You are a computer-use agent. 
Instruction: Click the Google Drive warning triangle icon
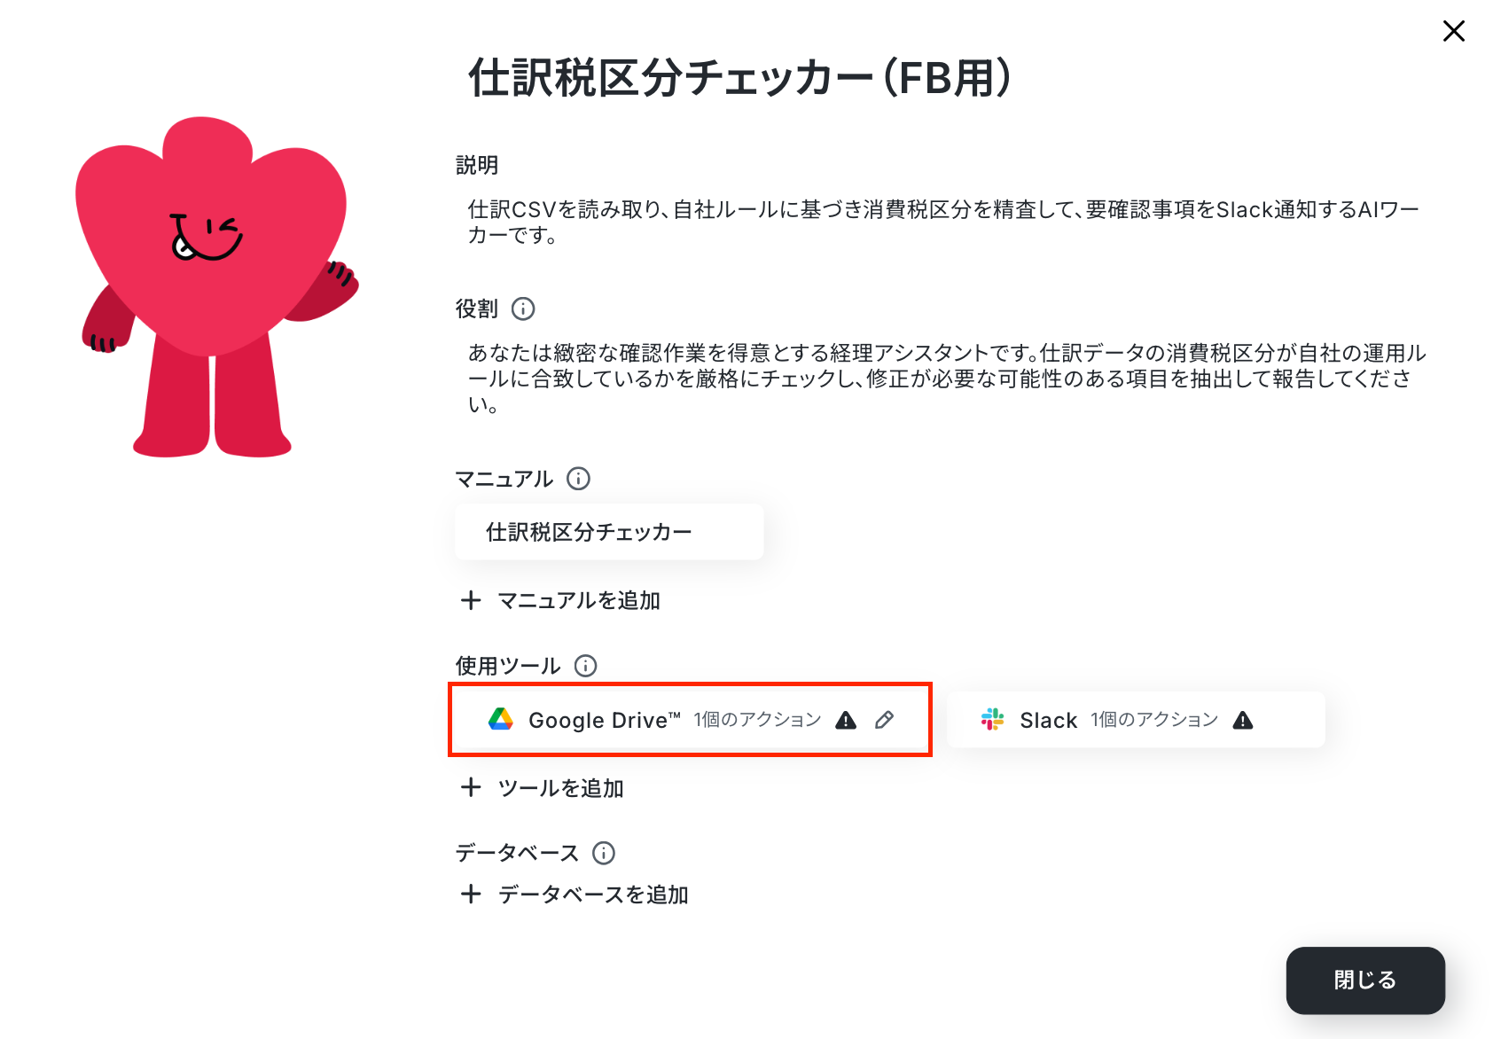pyautogui.click(x=846, y=720)
